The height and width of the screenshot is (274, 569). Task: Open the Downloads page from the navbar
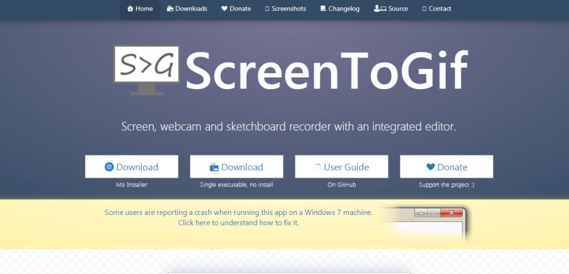pos(187,9)
